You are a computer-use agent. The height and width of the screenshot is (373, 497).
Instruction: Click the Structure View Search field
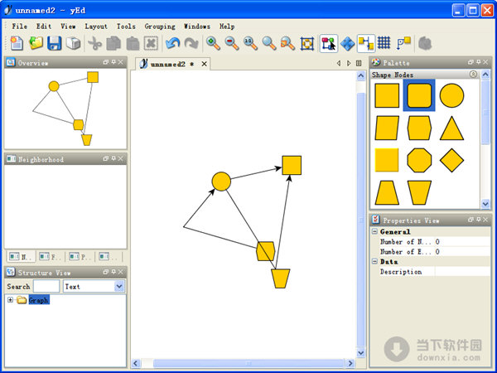(x=46, y=287)
